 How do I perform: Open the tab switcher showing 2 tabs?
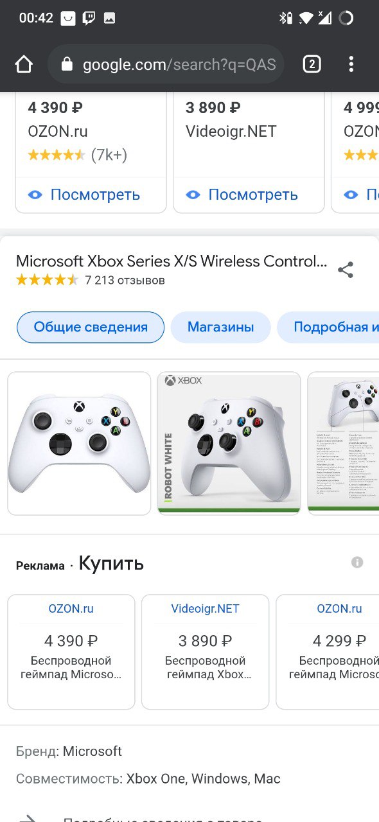coord(312,64)
